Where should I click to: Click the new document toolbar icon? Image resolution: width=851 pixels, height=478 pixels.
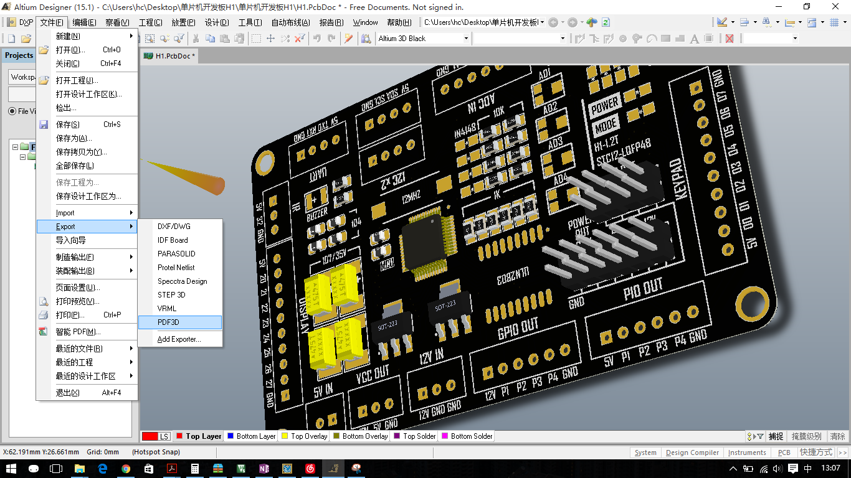(11, 39)
